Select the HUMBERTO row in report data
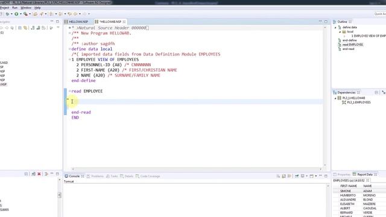The image size is (386, 217). click(x=359, y=195)
